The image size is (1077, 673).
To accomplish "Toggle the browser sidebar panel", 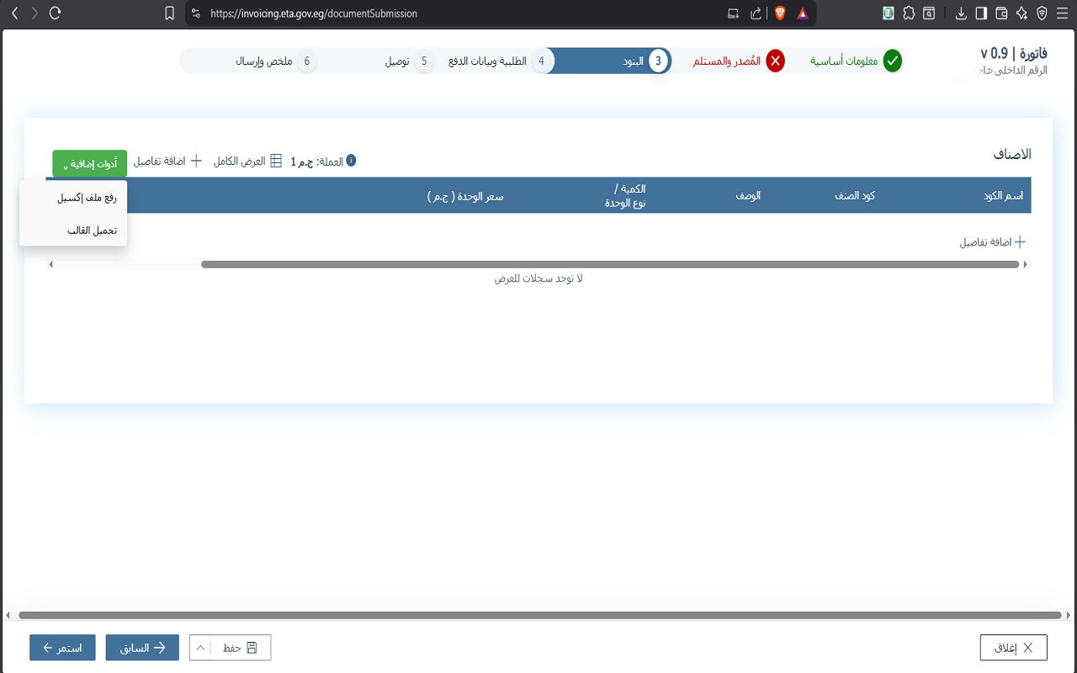I will pos(981,13).
